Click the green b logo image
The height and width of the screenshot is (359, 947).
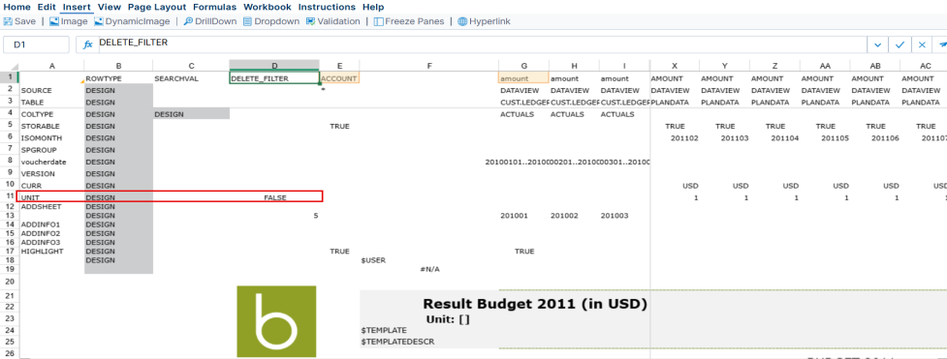(x=276, y=321)
